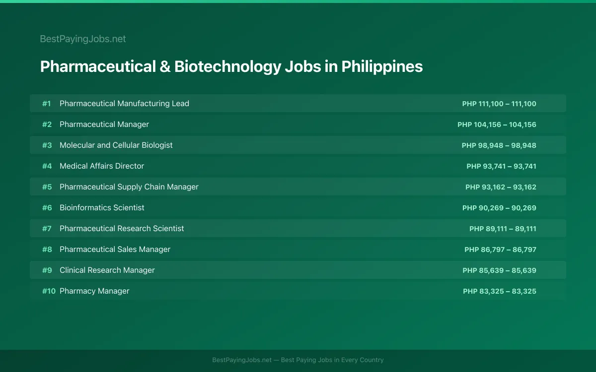Click salary PHP 90,269 – 90,269
Viewport: 596px width, 372px height.
coord(499,208)
